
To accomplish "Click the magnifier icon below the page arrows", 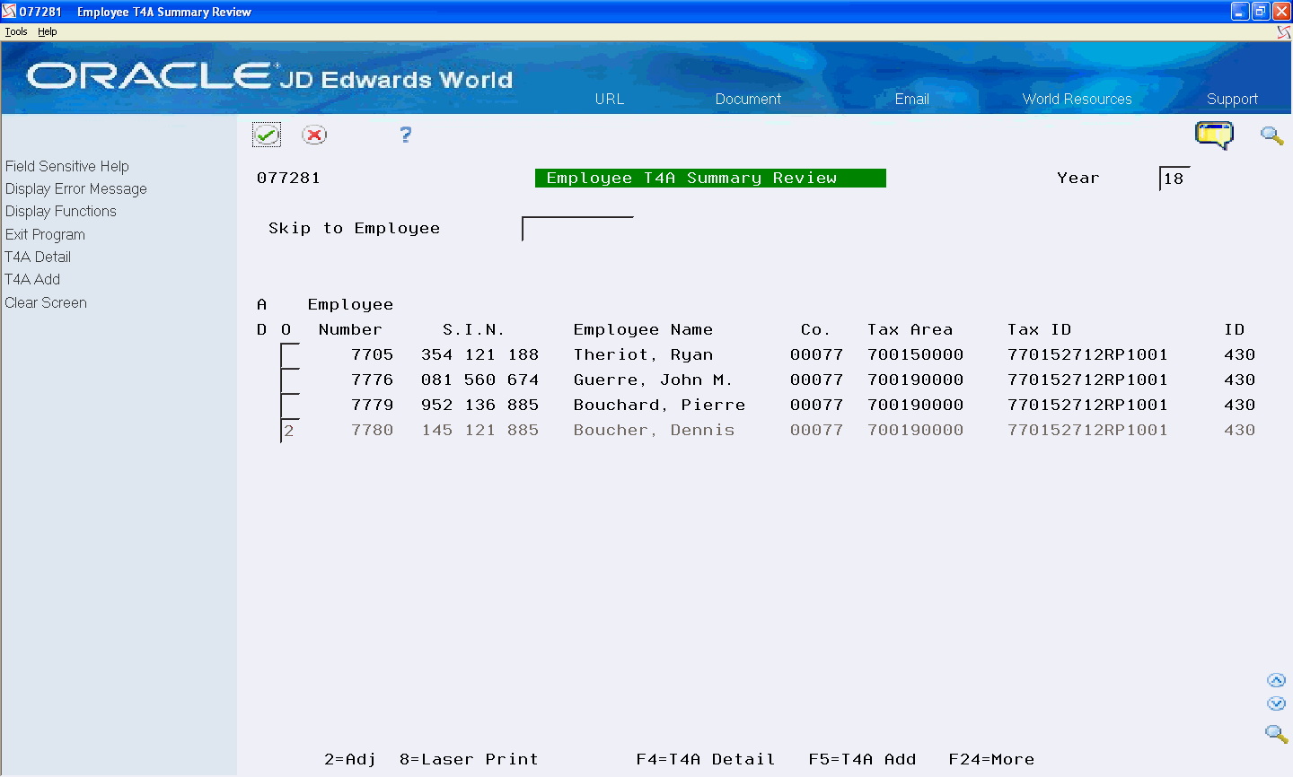I will (1276, 733).
